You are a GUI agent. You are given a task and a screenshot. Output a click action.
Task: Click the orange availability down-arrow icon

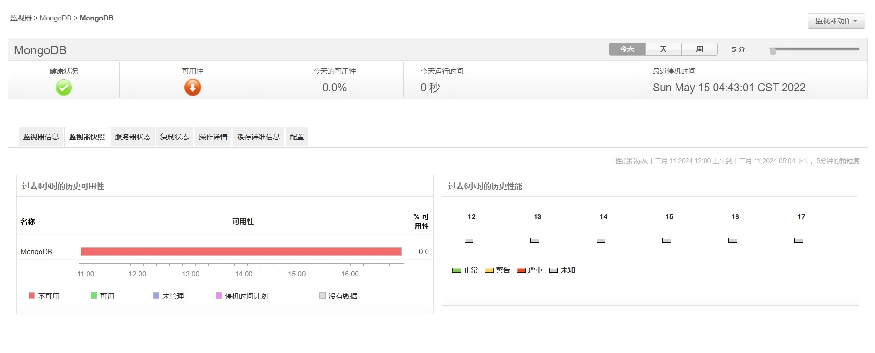[x=193, y=88]
